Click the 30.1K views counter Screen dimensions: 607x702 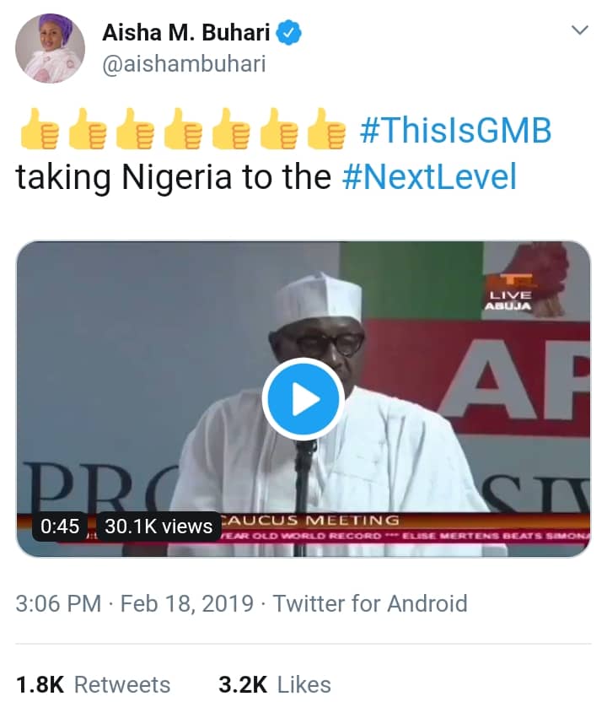(x=158, y=526)
